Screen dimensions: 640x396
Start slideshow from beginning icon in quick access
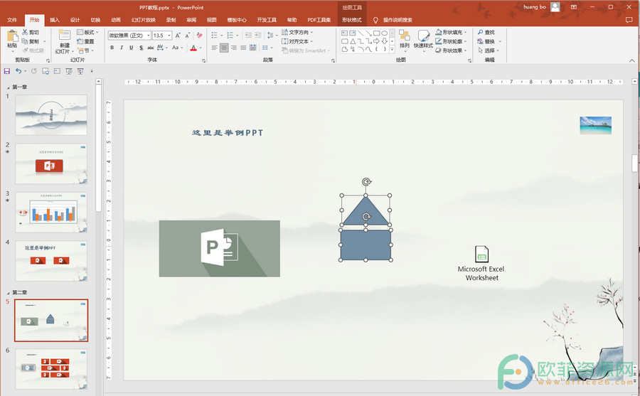pos(69,71)
